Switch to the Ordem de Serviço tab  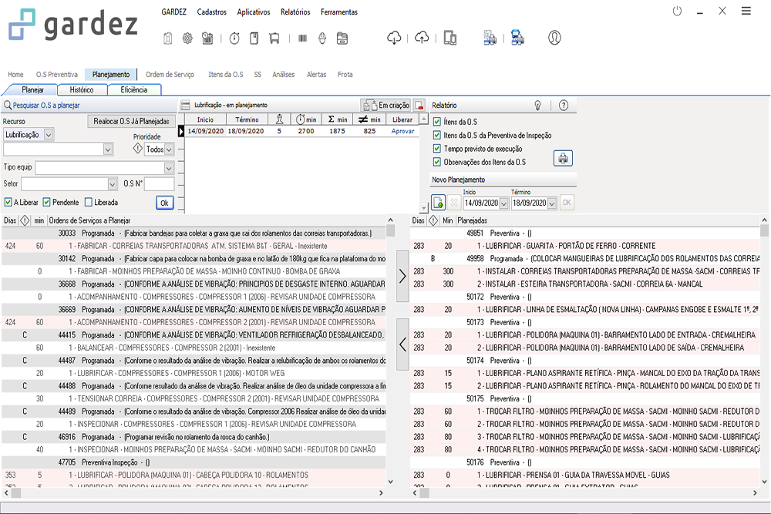tap(170, 74)
